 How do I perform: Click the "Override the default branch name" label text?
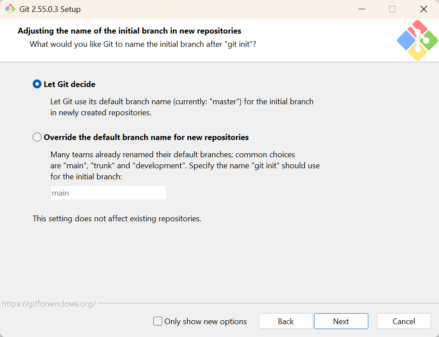pos(146,137)
